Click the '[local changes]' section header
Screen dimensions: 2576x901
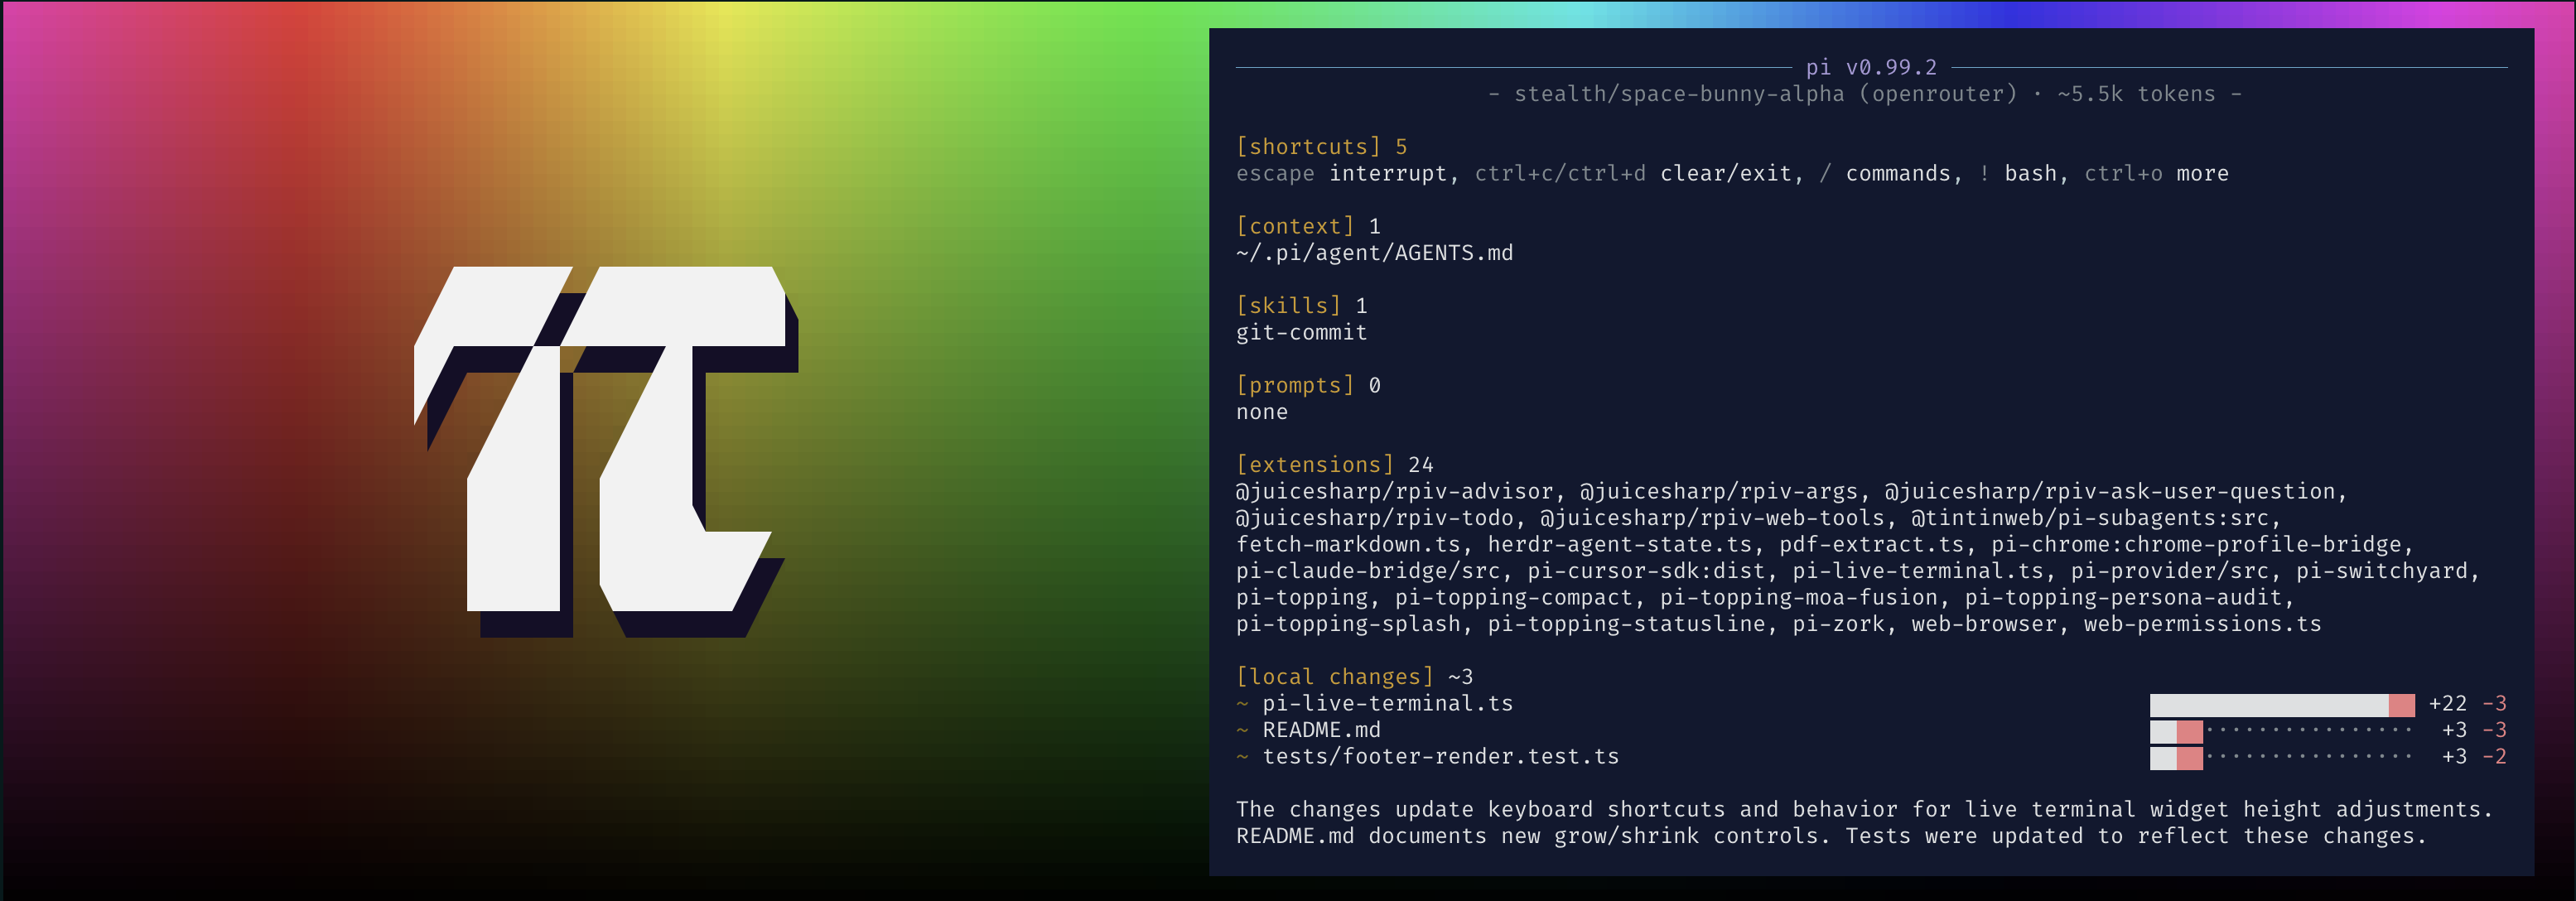pyautogui.click(x=1335, y=677)
